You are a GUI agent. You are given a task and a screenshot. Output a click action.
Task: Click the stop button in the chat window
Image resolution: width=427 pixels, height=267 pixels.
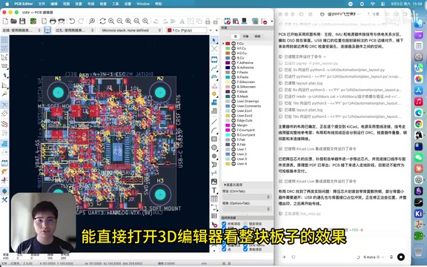[x=401, y=257]
